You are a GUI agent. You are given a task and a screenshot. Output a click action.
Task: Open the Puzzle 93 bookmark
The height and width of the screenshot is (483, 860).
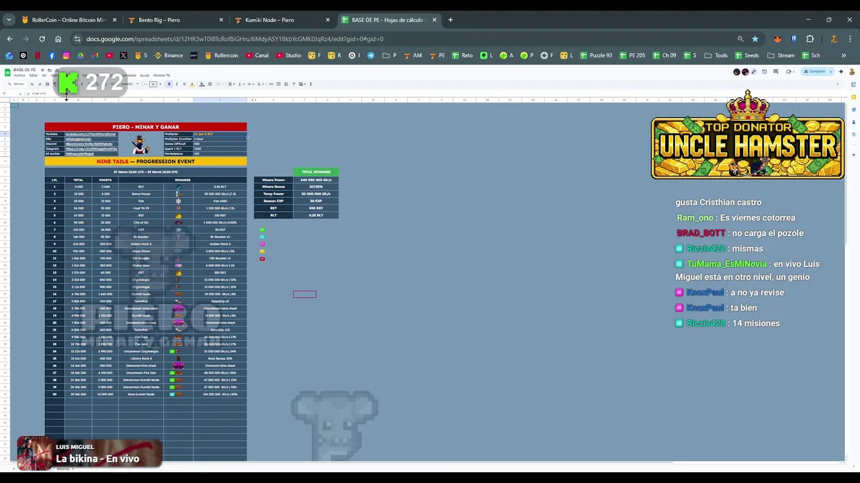(595, 56)
